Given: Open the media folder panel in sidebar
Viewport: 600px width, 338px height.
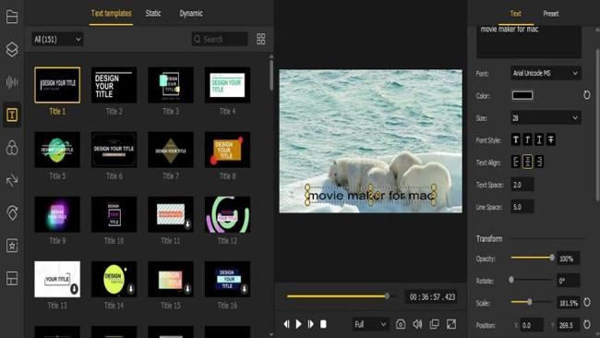Looking at the screenshot, I should pos(12,17).
